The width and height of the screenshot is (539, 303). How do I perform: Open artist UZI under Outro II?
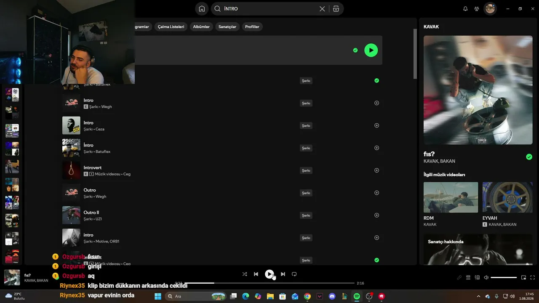[99, 219]
